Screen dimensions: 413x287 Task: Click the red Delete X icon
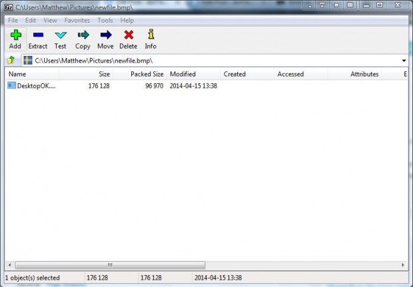pos(129,35)
